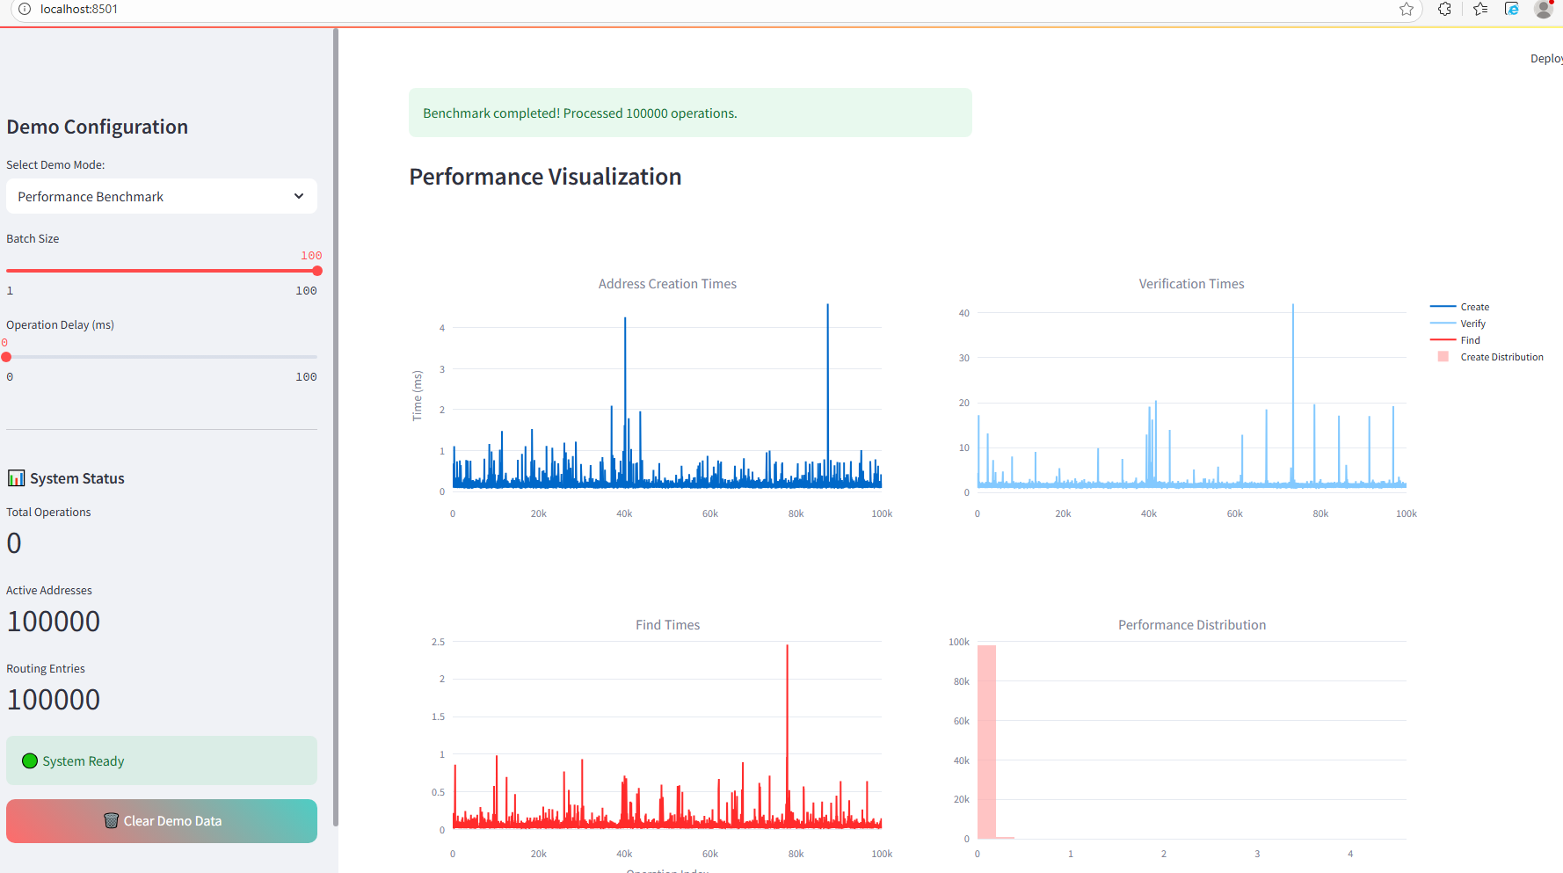This screenshot has height=873, width=1563.
Task: Click the green System Ready indicator dot
Action: click(30, 761)
